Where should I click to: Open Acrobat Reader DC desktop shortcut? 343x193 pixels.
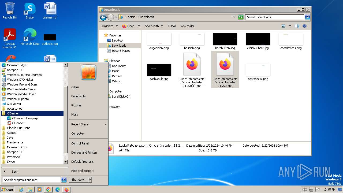(x=10, y=39)
